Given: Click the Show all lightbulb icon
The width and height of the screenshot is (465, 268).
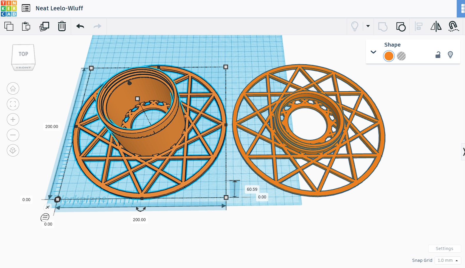Looking at the screenshot, I should 355,26.
